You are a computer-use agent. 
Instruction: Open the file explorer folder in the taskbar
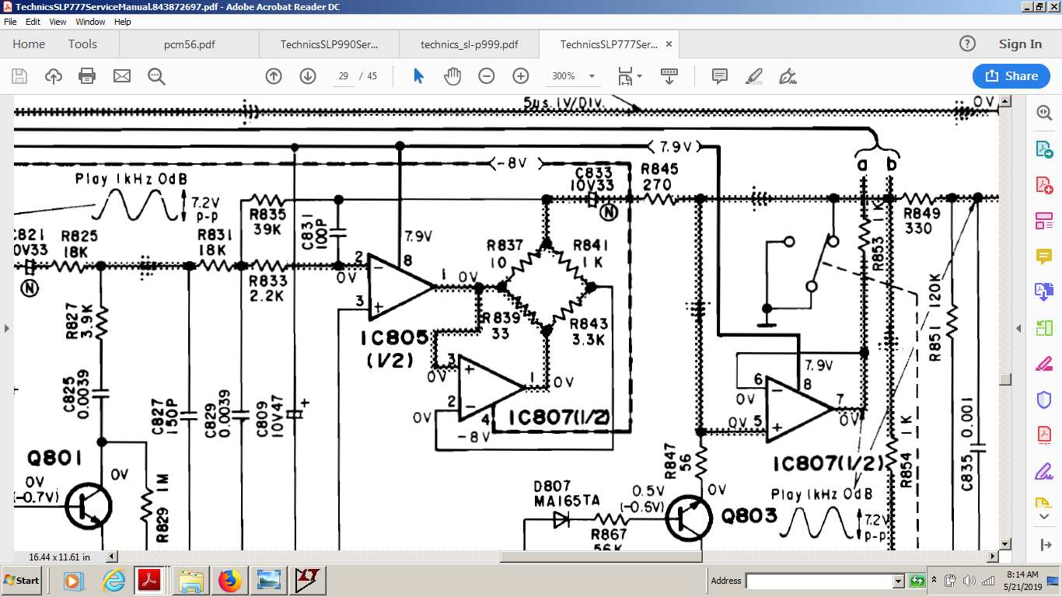[191, 581]
